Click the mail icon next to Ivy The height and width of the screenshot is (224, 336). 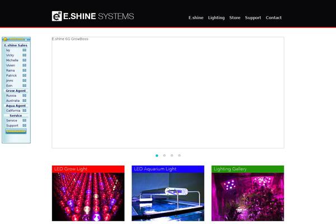[x=25, y=50]
